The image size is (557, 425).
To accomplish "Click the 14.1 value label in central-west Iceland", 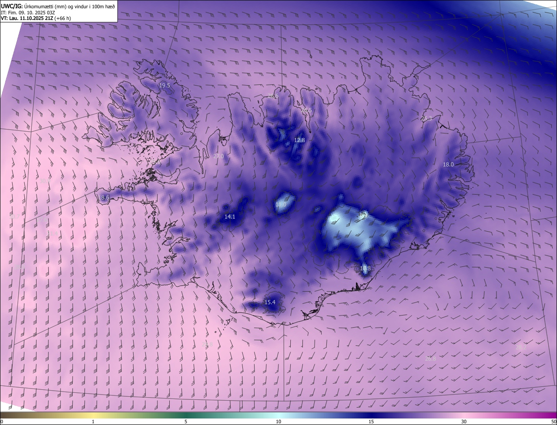I will (x=230, y=216).
